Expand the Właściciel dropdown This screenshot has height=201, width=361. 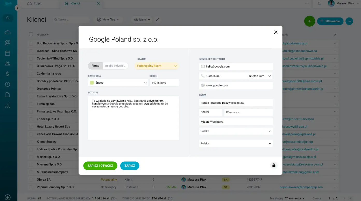(x=142, y=20)
